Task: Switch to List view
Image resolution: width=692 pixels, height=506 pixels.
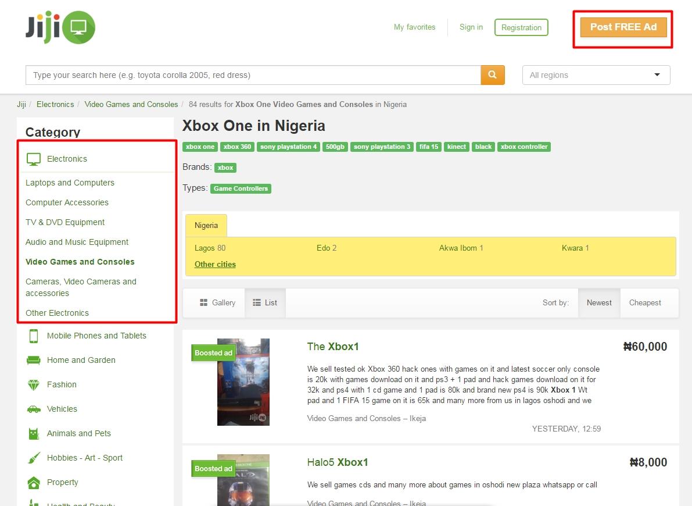Action: pos(265,302)
